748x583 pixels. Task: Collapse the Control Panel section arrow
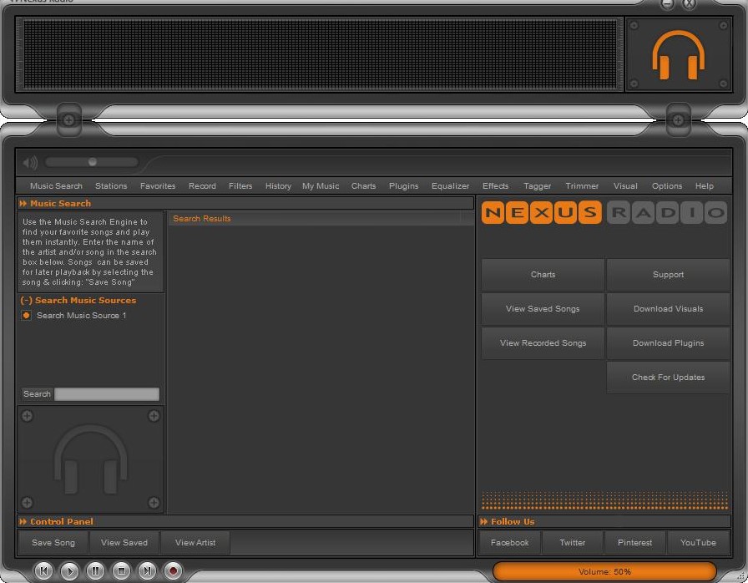[23, 522]
